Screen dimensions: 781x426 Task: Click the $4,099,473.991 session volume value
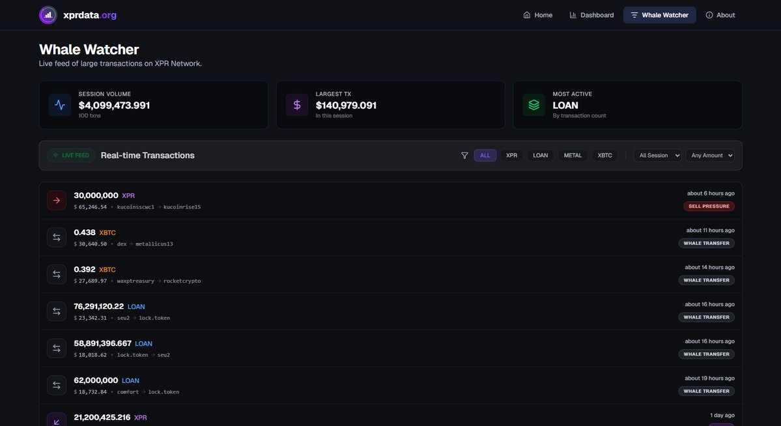pyautogui.click(x=114, y=105)
